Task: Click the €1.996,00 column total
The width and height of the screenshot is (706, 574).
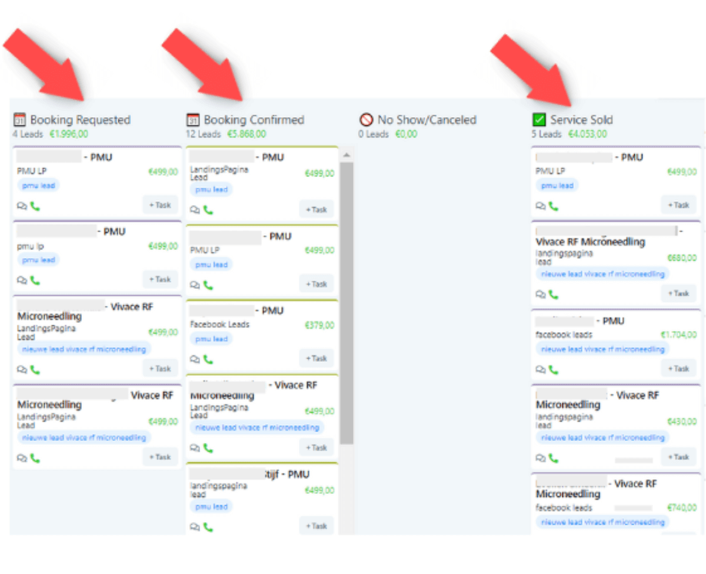Action: (69, 134)
